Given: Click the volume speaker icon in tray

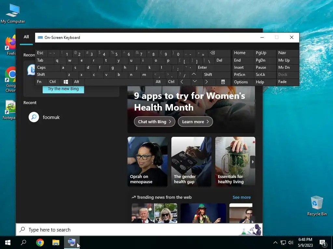Looking at the screenshot, I should tap(291, 243).
